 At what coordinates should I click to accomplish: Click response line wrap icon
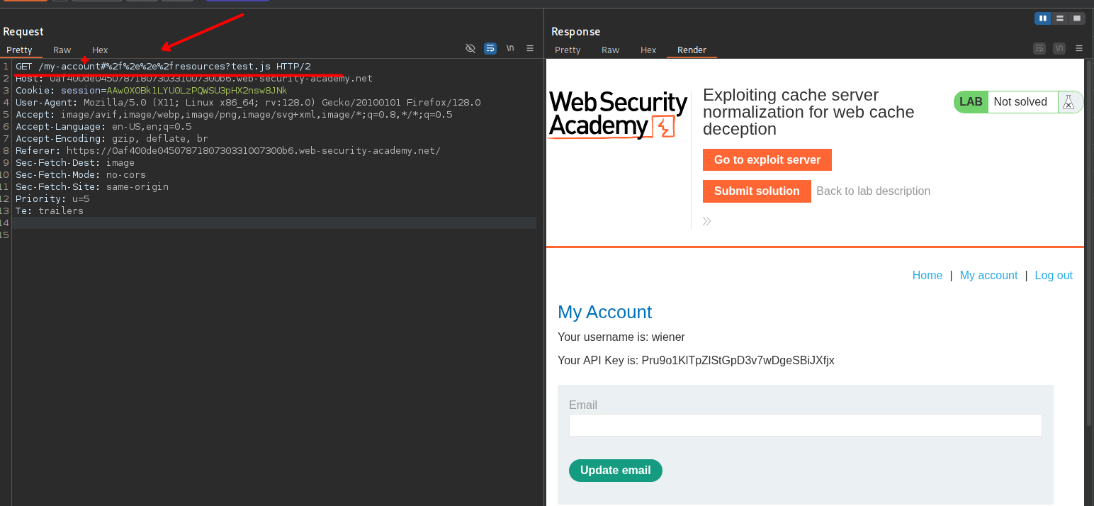tap(1039, 48)
